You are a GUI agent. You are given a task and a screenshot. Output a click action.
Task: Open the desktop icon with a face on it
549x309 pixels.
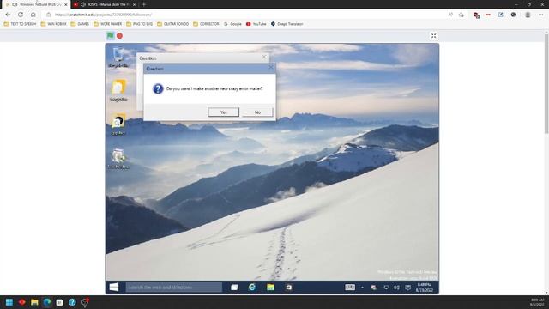tap(118, 124)
